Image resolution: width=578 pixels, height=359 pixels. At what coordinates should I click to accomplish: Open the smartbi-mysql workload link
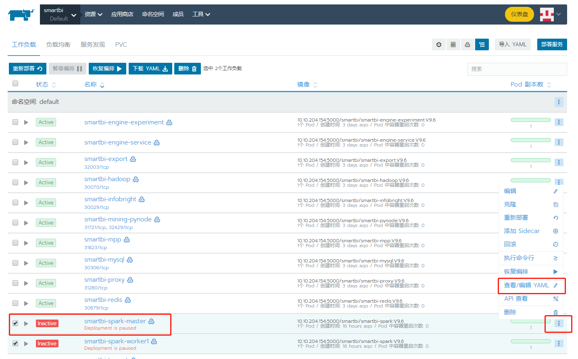coord(104,260)
